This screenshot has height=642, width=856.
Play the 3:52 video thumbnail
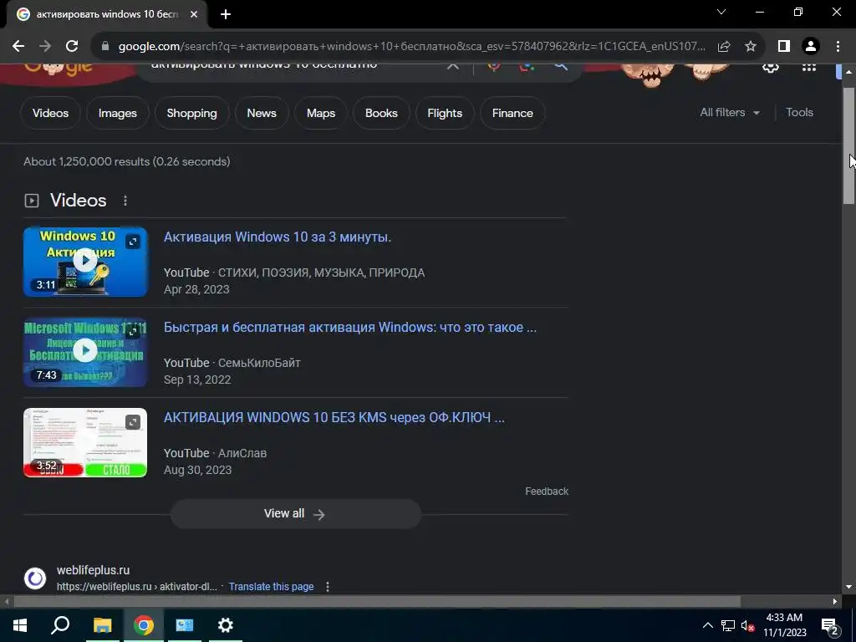click(x=85, y=442)
